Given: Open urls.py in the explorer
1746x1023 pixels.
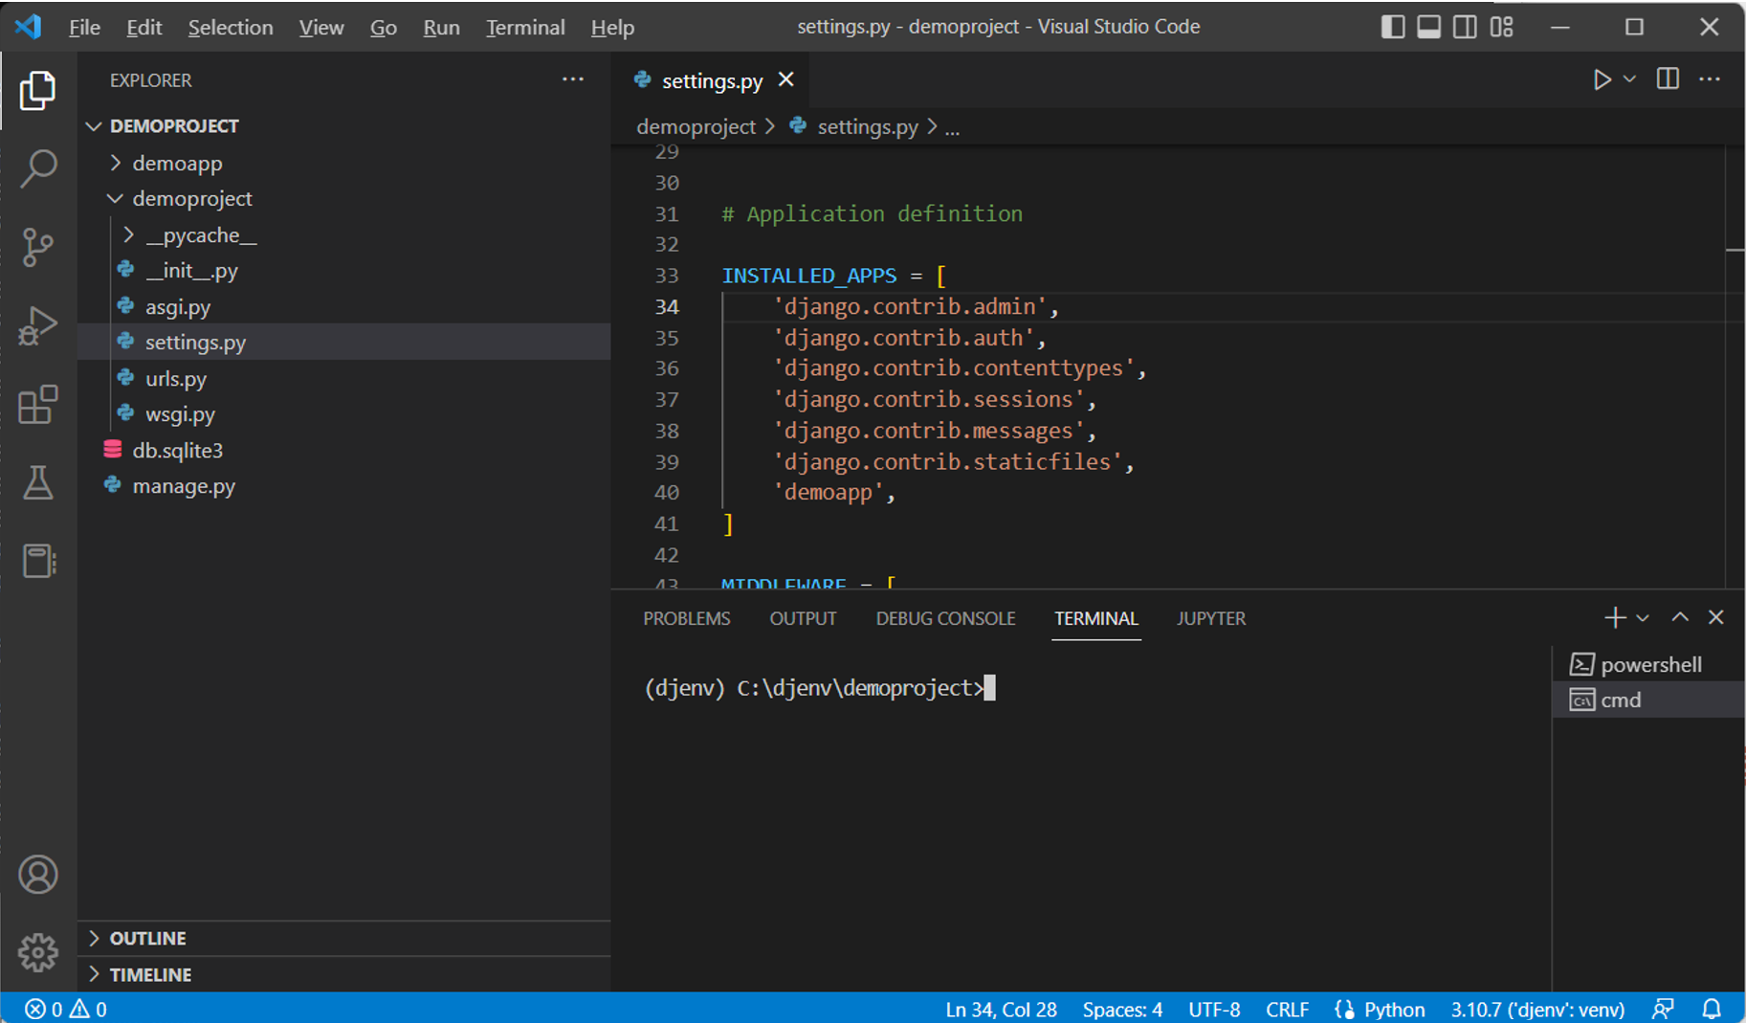Looking at the screenshot, I should point(176,379).
